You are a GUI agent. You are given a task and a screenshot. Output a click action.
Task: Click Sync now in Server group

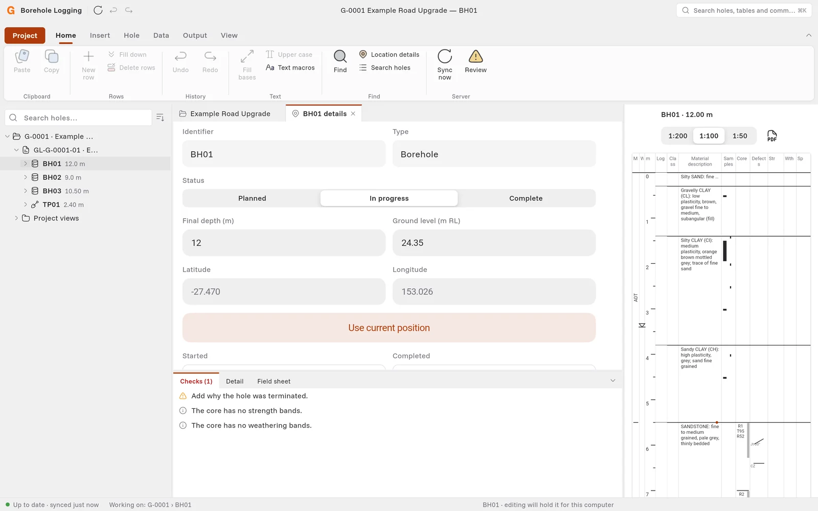pos(445,65)
